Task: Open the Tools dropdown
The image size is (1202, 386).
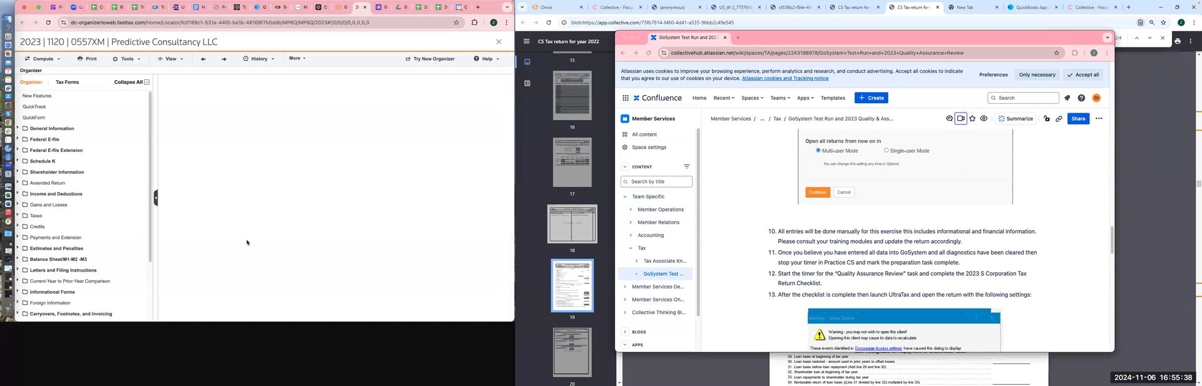Action: pyautogui.click(x=126, y=59)
